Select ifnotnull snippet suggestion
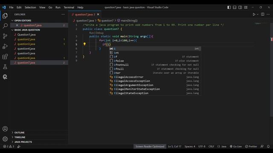The image size is (273, 153). pos(155,65)
